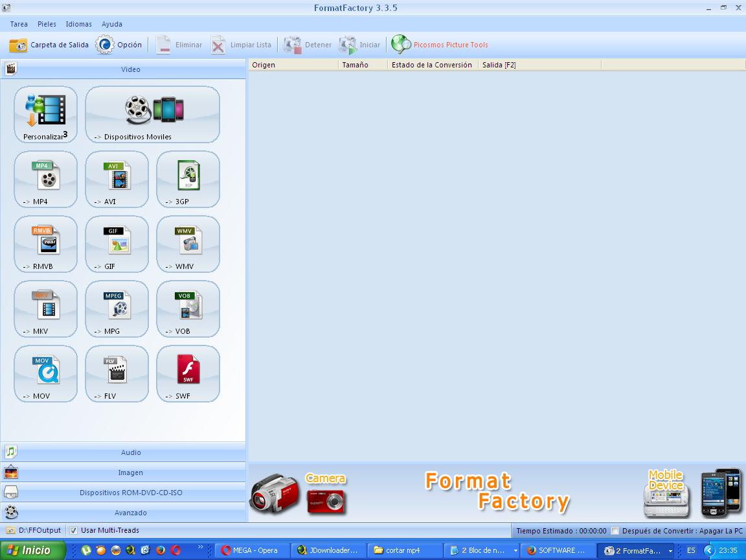This screenshot has height=560, width=746.
Task: Click Estado de la Conversión column header
Action: tap(433, 65)
